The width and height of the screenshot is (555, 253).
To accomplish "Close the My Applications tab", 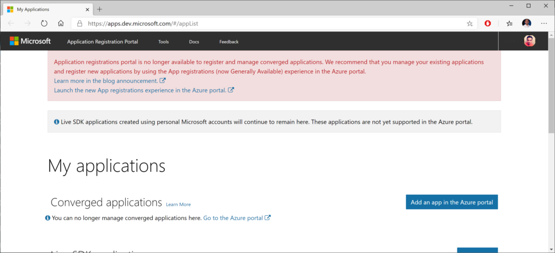I will tap(86, 9).
